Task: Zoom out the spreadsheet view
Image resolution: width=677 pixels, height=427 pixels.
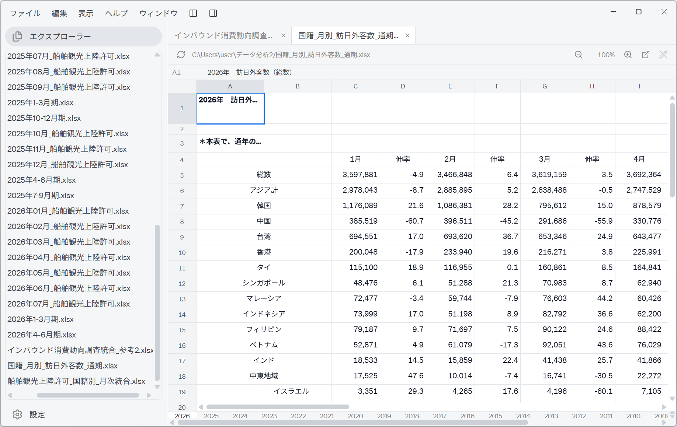Action: (x=579, y=55)
